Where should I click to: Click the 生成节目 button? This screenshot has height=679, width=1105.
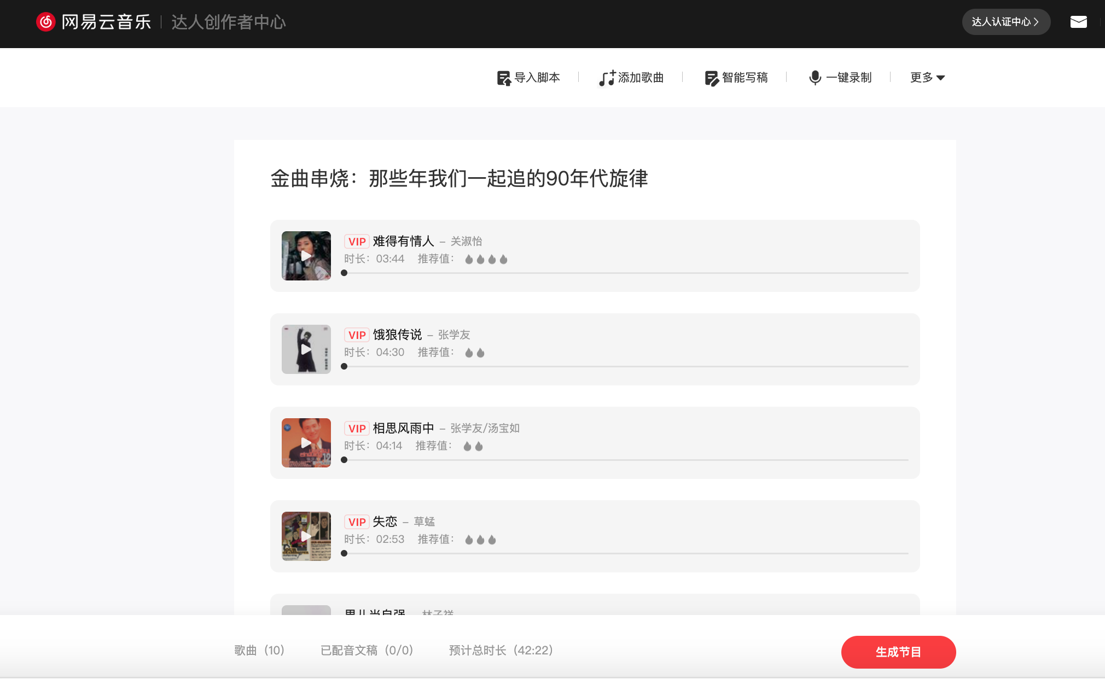898,652
